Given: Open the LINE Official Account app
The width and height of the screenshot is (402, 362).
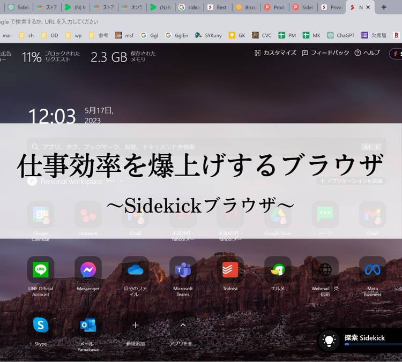Looking at the screenshot, I should (x=41, y=269).
